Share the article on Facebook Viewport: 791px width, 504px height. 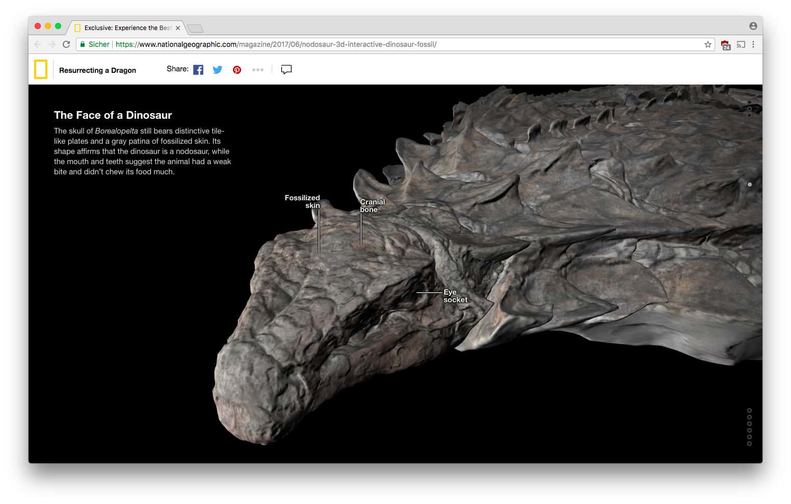point(198,70)
